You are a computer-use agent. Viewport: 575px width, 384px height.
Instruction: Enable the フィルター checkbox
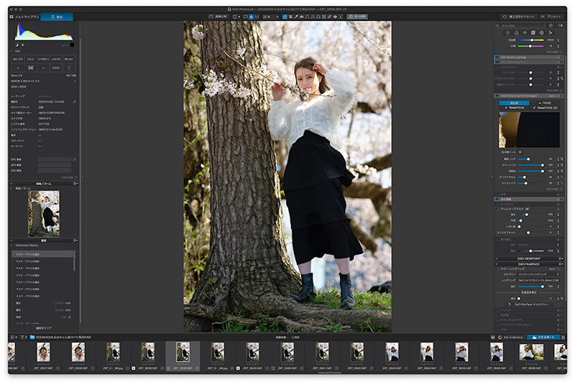click(x=498, y=310)
